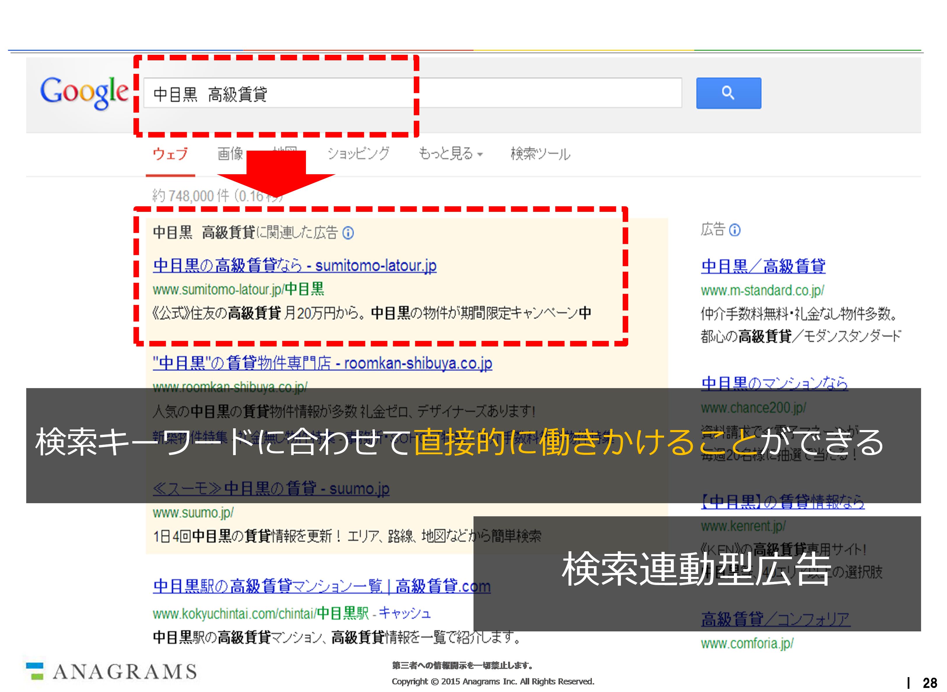Viewport: 947px width, 692px height.
Task: Click the www.sumitomo-latour.jp/中目黒 URL
Action: 238,289
